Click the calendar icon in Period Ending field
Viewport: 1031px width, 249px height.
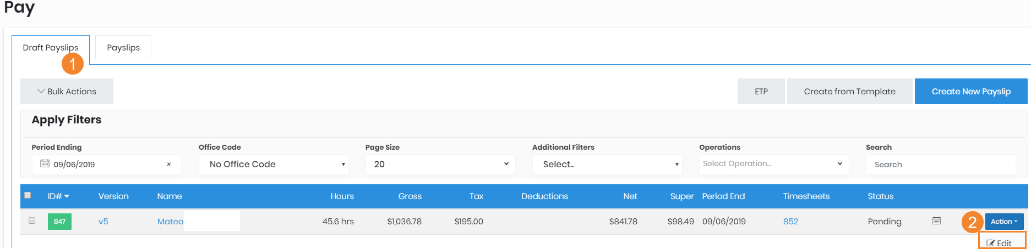coord(45,164)
